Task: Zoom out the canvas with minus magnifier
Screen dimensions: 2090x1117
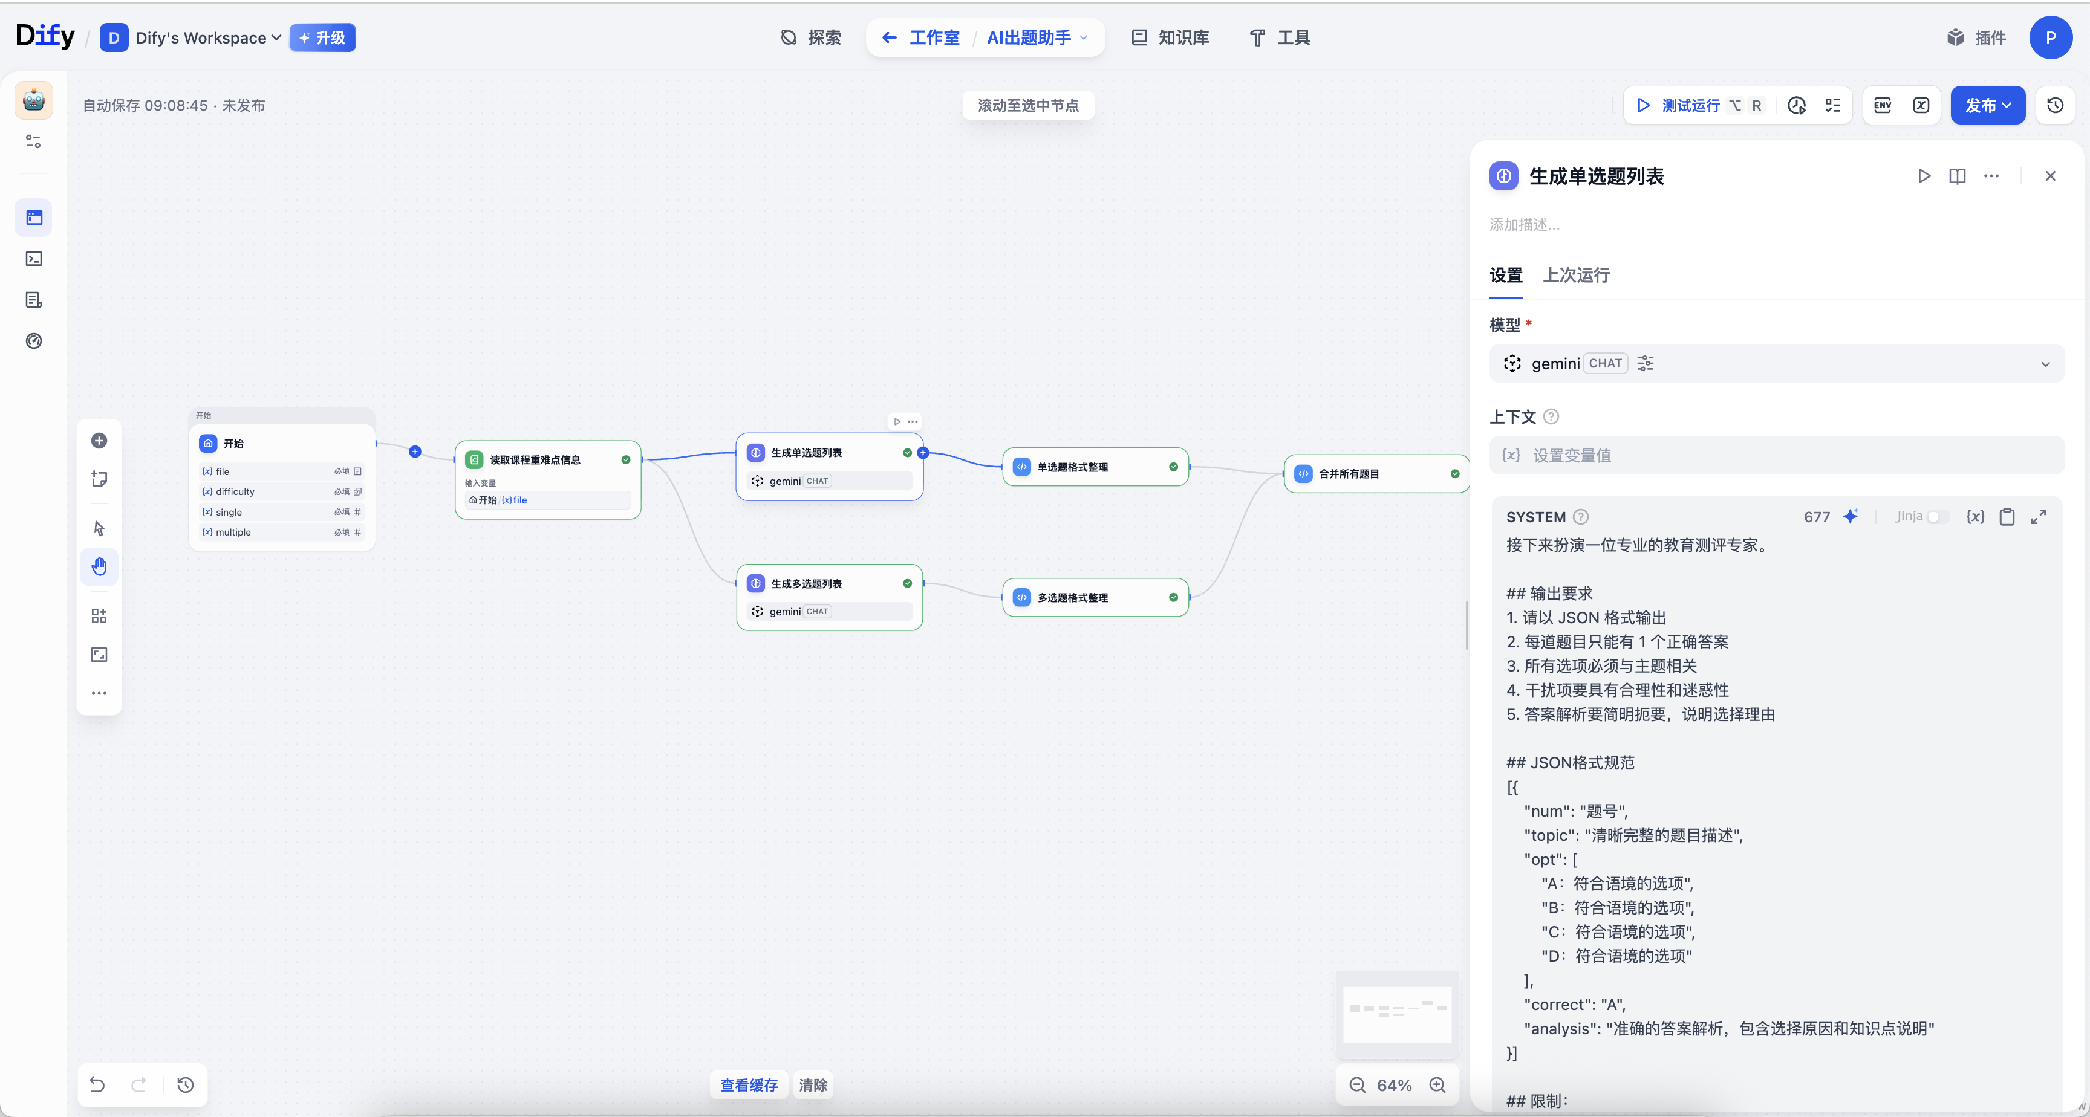Action: pos(1358,1086)
